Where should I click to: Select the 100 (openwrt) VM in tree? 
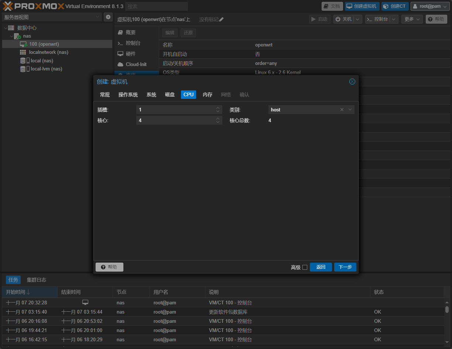[x=44, y=44]
